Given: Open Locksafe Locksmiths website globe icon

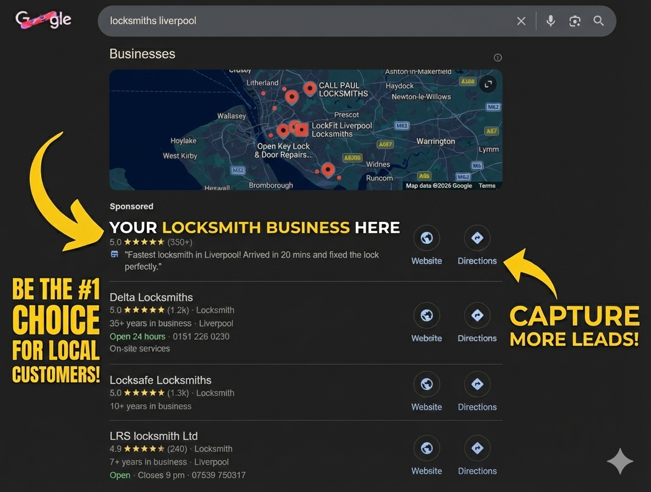Looking at the screenshot, I should [x=427, y=384].
